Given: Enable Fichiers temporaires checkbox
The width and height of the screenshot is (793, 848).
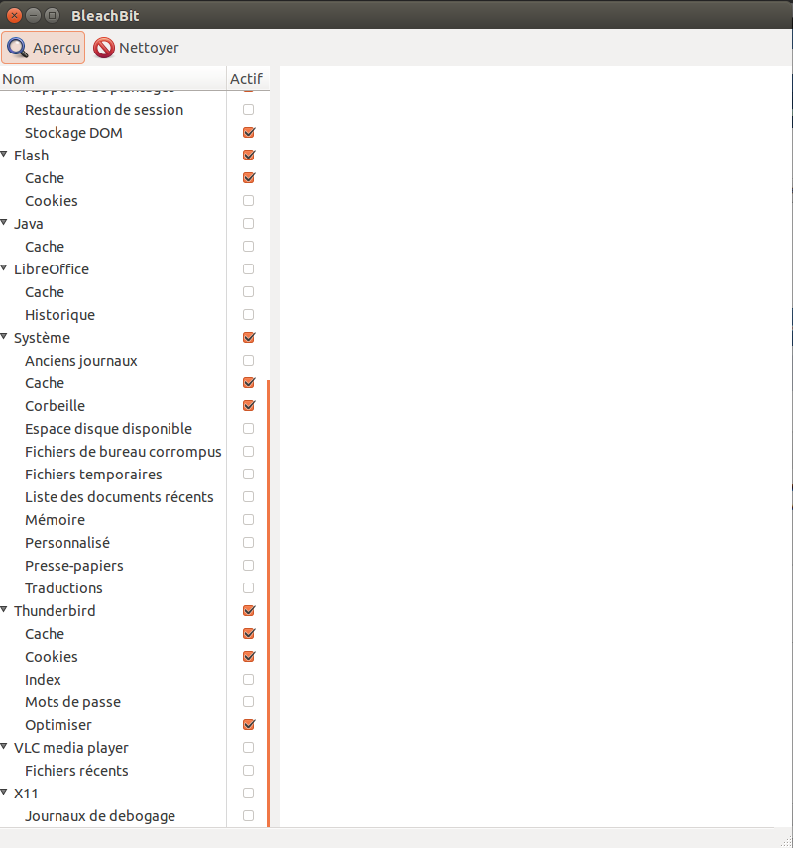Looking at the screenshot, I should (249, 475).
